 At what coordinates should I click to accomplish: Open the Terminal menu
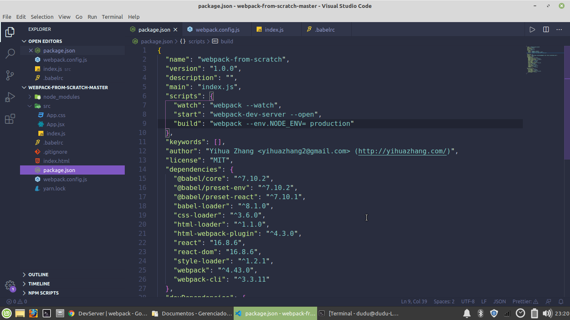pyautogui.click(x=112, y=17)
